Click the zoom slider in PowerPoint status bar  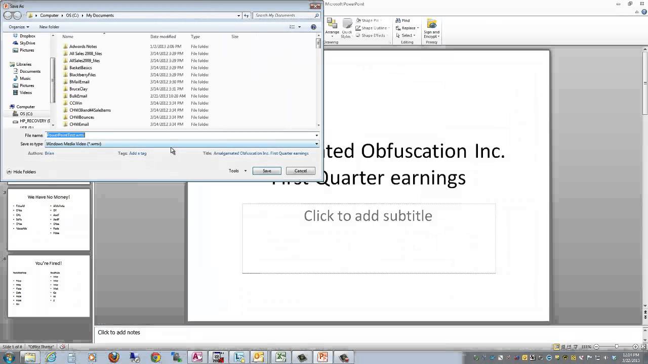coord(617,347)
